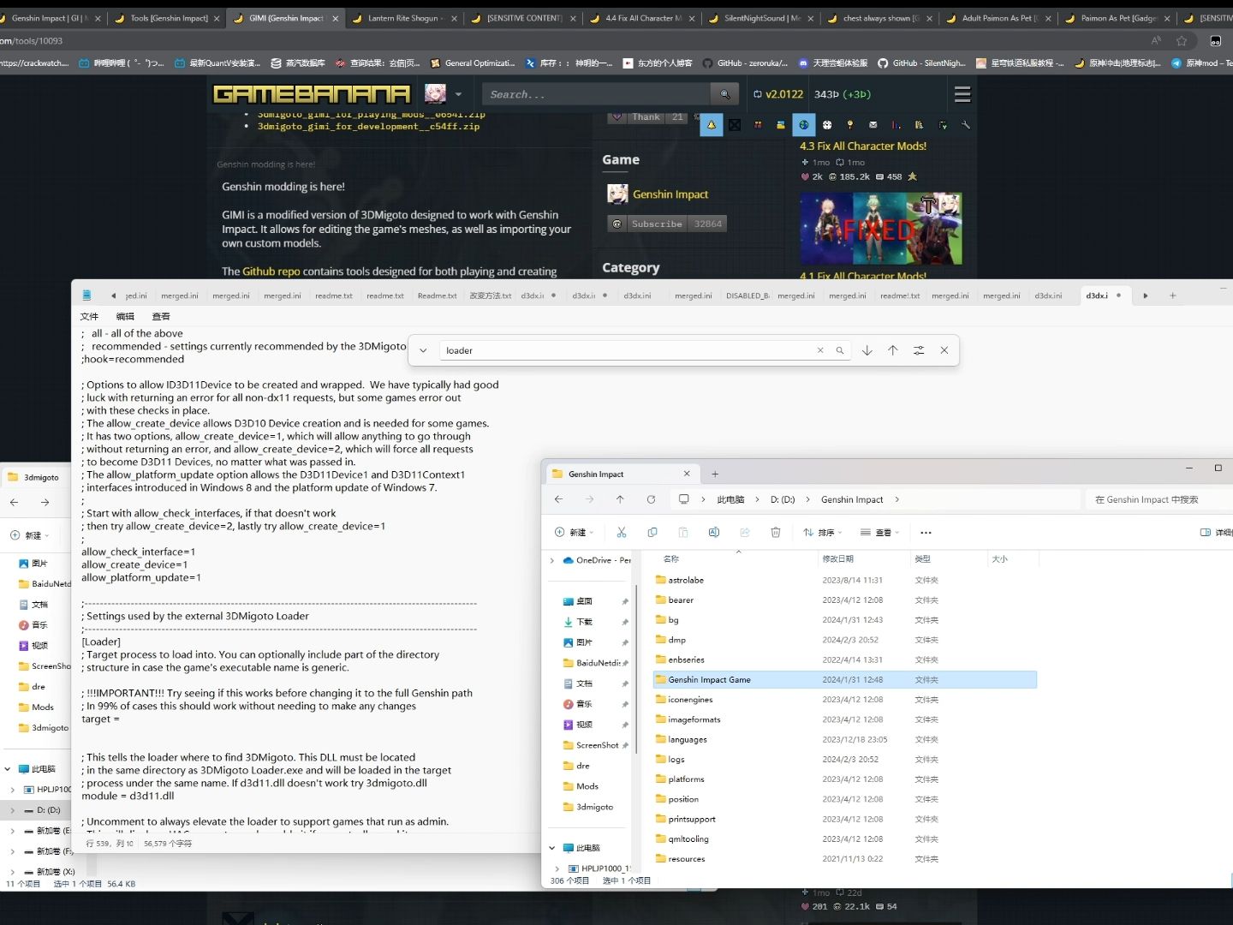Expand the OneDrive tree node

[x=552, y=560]
